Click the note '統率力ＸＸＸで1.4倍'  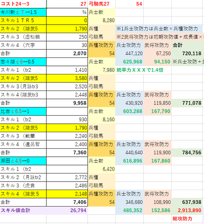[140, 70]
